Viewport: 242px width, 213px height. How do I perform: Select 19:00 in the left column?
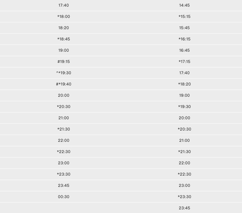pyautogui.click(x=64, y=50)
